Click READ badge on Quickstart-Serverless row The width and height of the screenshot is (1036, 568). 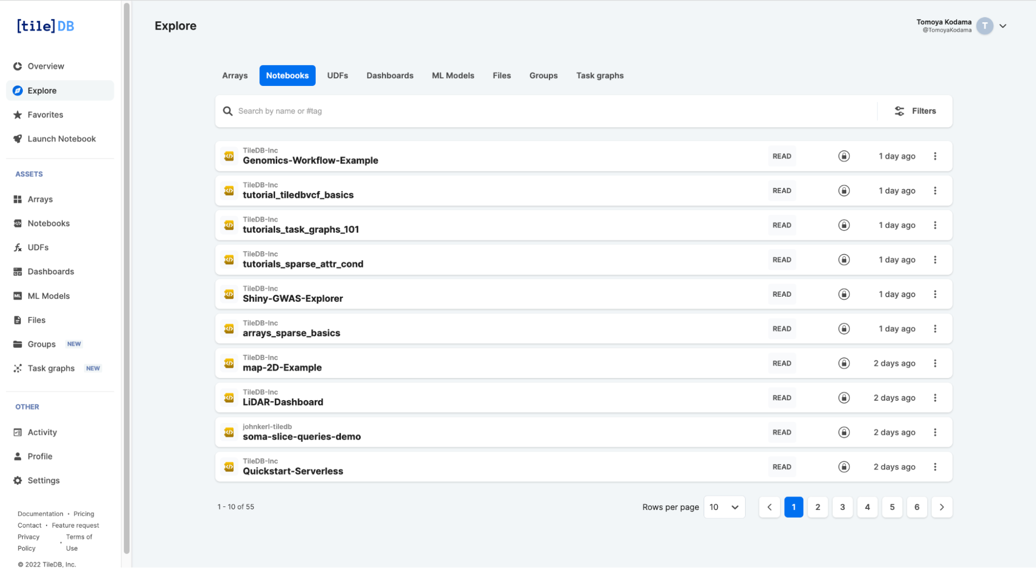(x=782, y=467)
